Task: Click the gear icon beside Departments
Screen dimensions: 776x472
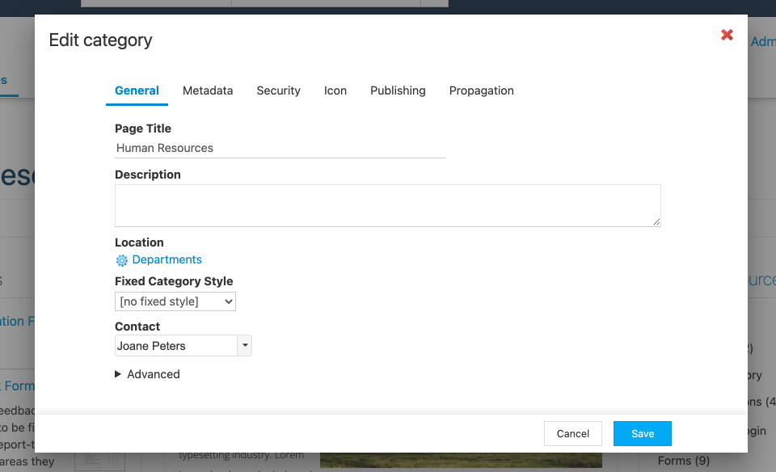Action: [x=122, y=260]
